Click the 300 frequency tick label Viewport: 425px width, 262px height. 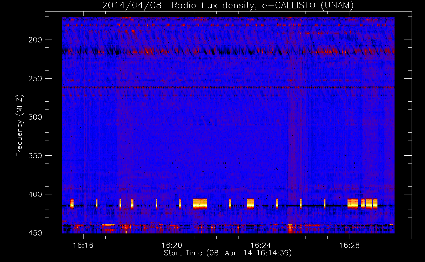click(x=35, y=117)
